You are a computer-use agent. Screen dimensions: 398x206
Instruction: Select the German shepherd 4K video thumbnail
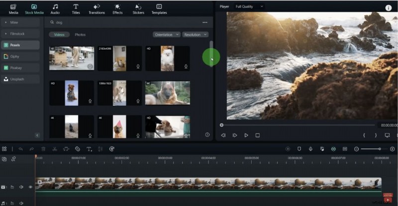tap(168, 93)
